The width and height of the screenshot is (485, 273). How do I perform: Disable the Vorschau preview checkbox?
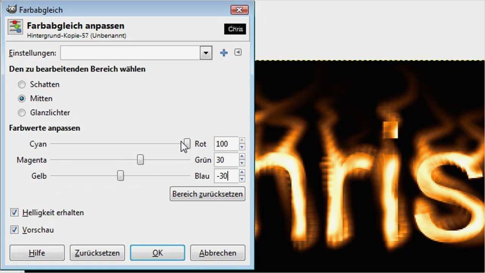tap(14, 230)
